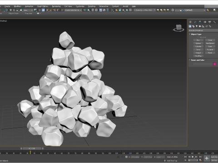Image resolution: width=218 pixels, height=163 pixels.
Task: Click the Teapot primitive button
Action: (x=198, y=53)
